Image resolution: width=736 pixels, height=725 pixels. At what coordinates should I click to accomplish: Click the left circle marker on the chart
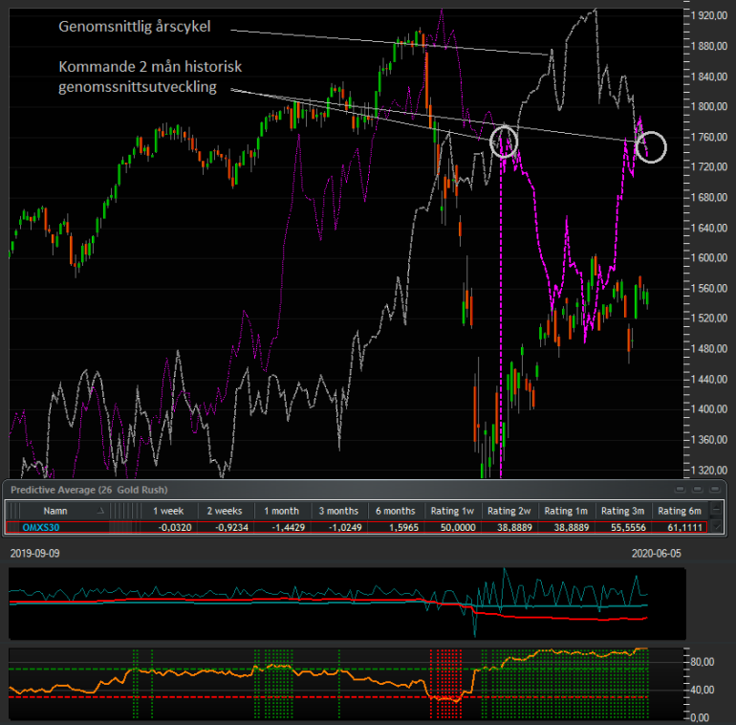(x=504, y=142)
